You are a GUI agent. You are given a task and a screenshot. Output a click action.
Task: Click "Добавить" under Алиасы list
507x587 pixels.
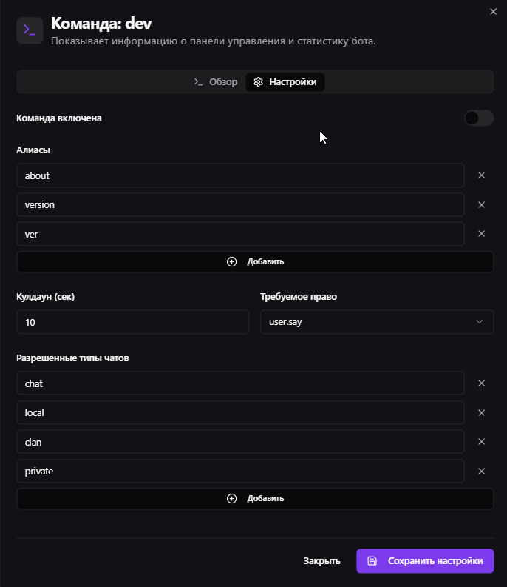tap(255, 262)
